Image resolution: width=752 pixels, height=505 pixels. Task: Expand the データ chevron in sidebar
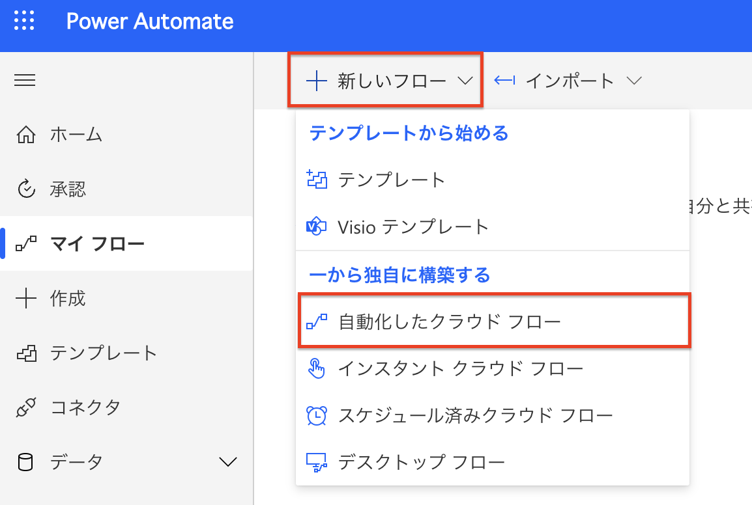pyautogui.click(x=227, y=462)
